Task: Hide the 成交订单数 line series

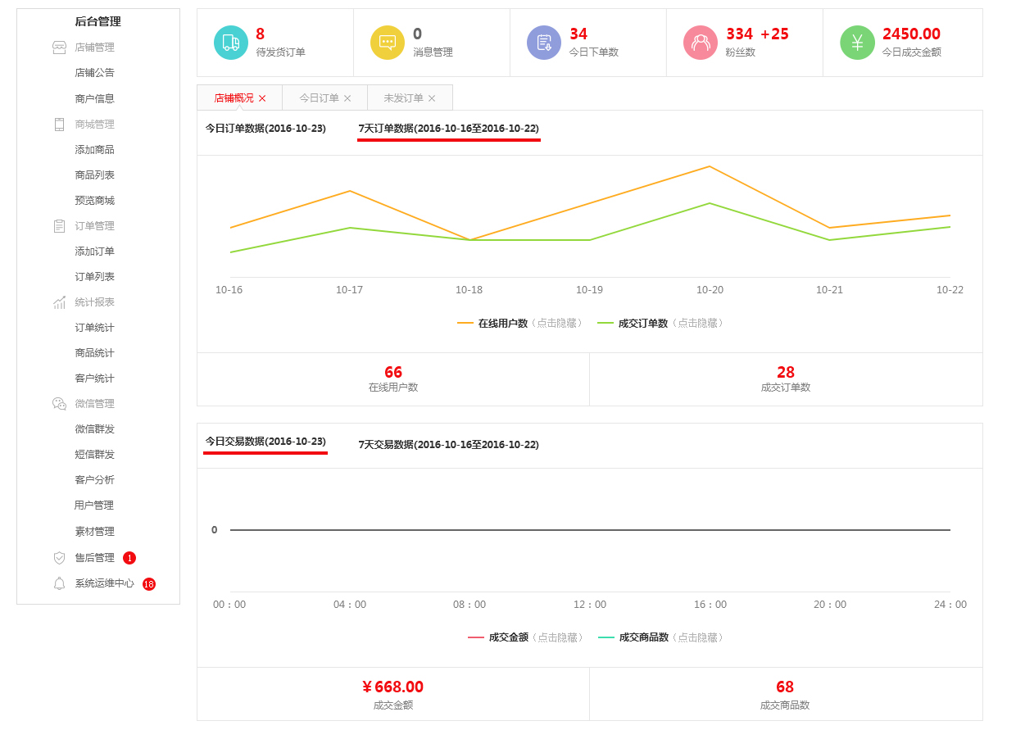Action: coord(660,324)
